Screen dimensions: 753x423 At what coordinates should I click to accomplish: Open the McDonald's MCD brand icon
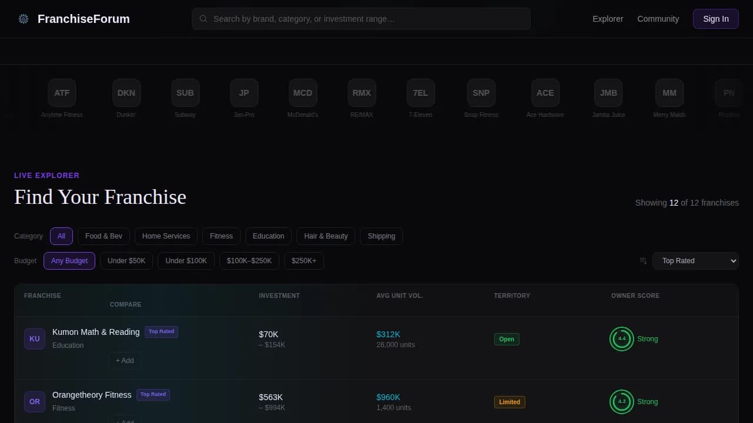pyautogui.click(x=303, y=93)
